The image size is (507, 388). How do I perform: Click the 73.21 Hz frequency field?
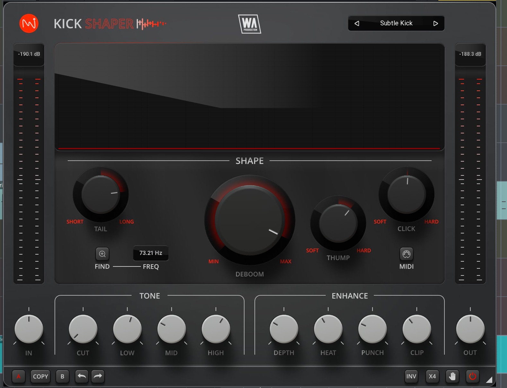[150, 253]
